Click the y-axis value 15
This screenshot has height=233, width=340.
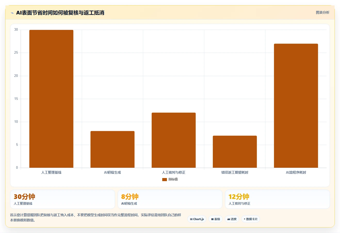click(16, 99)
